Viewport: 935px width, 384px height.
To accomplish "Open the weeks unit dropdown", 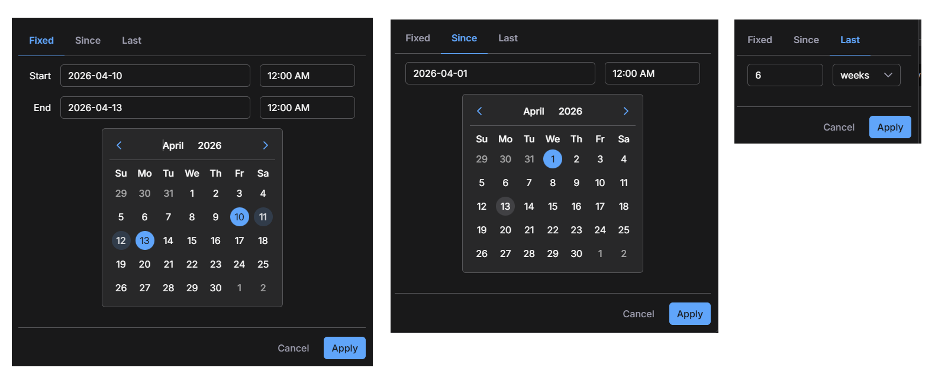I will pyautogui.click(x=866, y=75).
